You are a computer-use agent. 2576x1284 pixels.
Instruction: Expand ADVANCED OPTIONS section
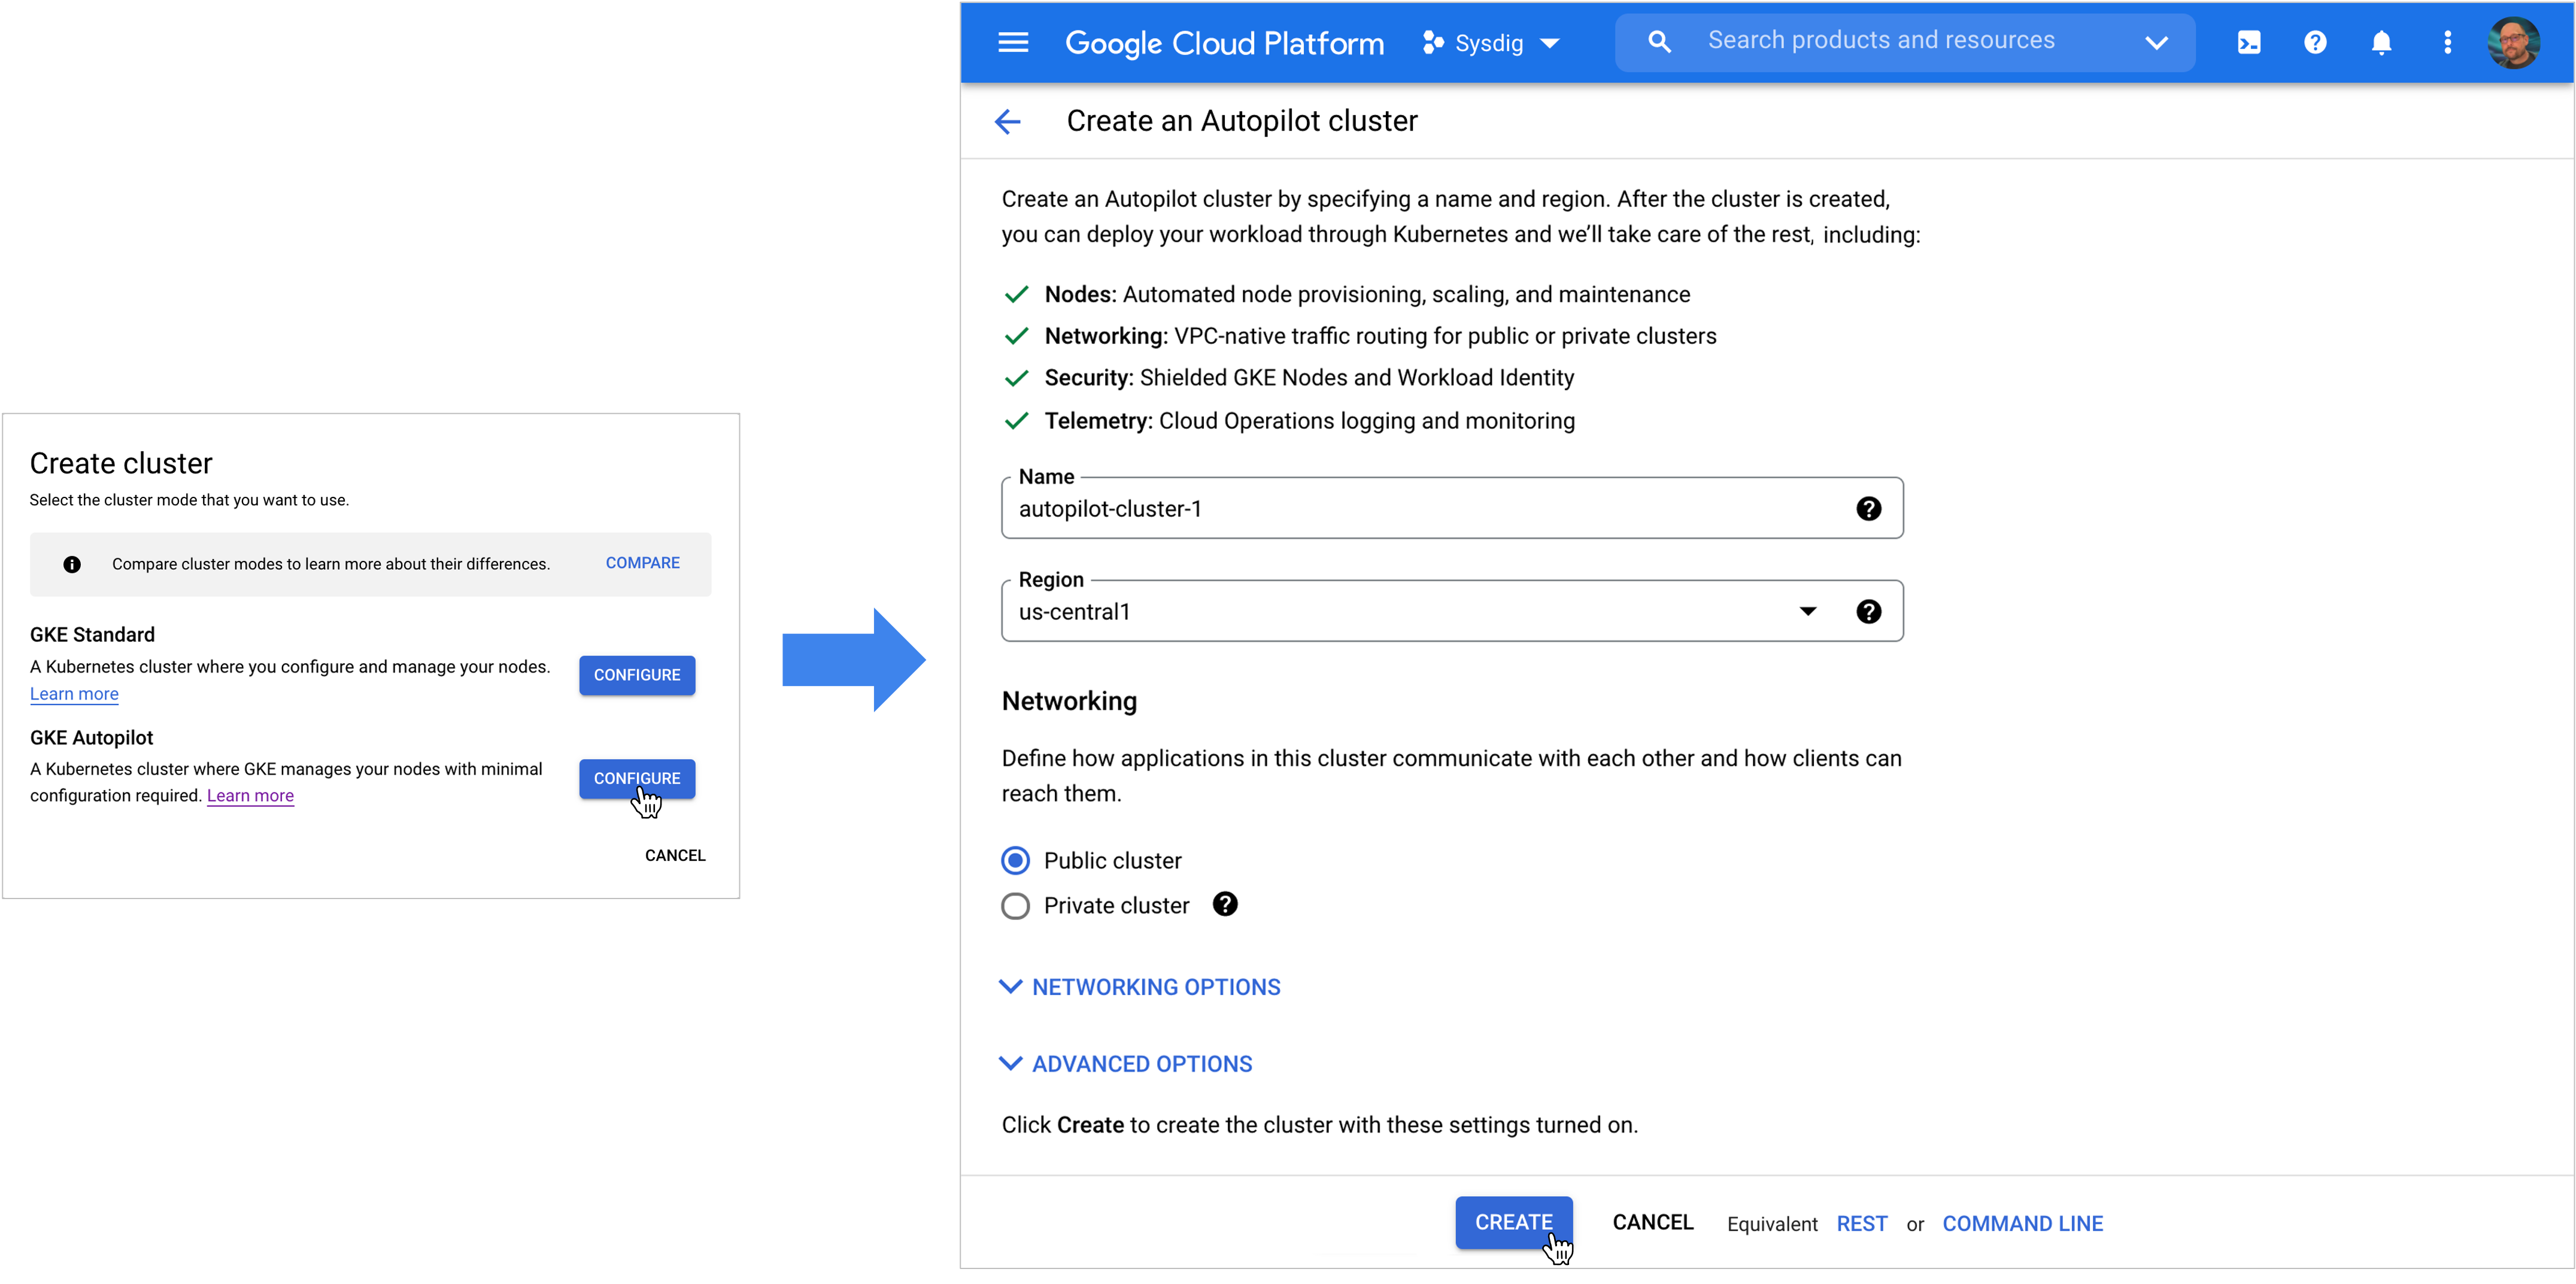(1126, 1064)
